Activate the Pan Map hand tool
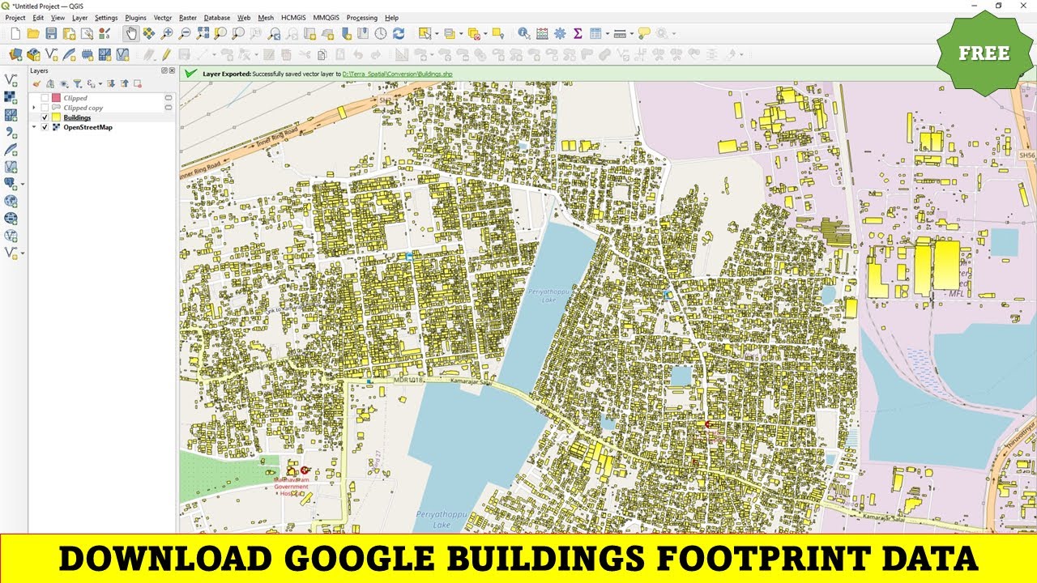Image resolution: width=1037 pixels, height=583 pixels. click(130, 33)
